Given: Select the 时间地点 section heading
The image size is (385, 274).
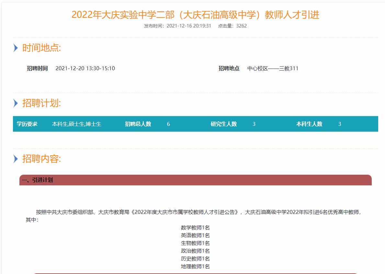Looking at the screenshot, I should [x=41, y=48].
